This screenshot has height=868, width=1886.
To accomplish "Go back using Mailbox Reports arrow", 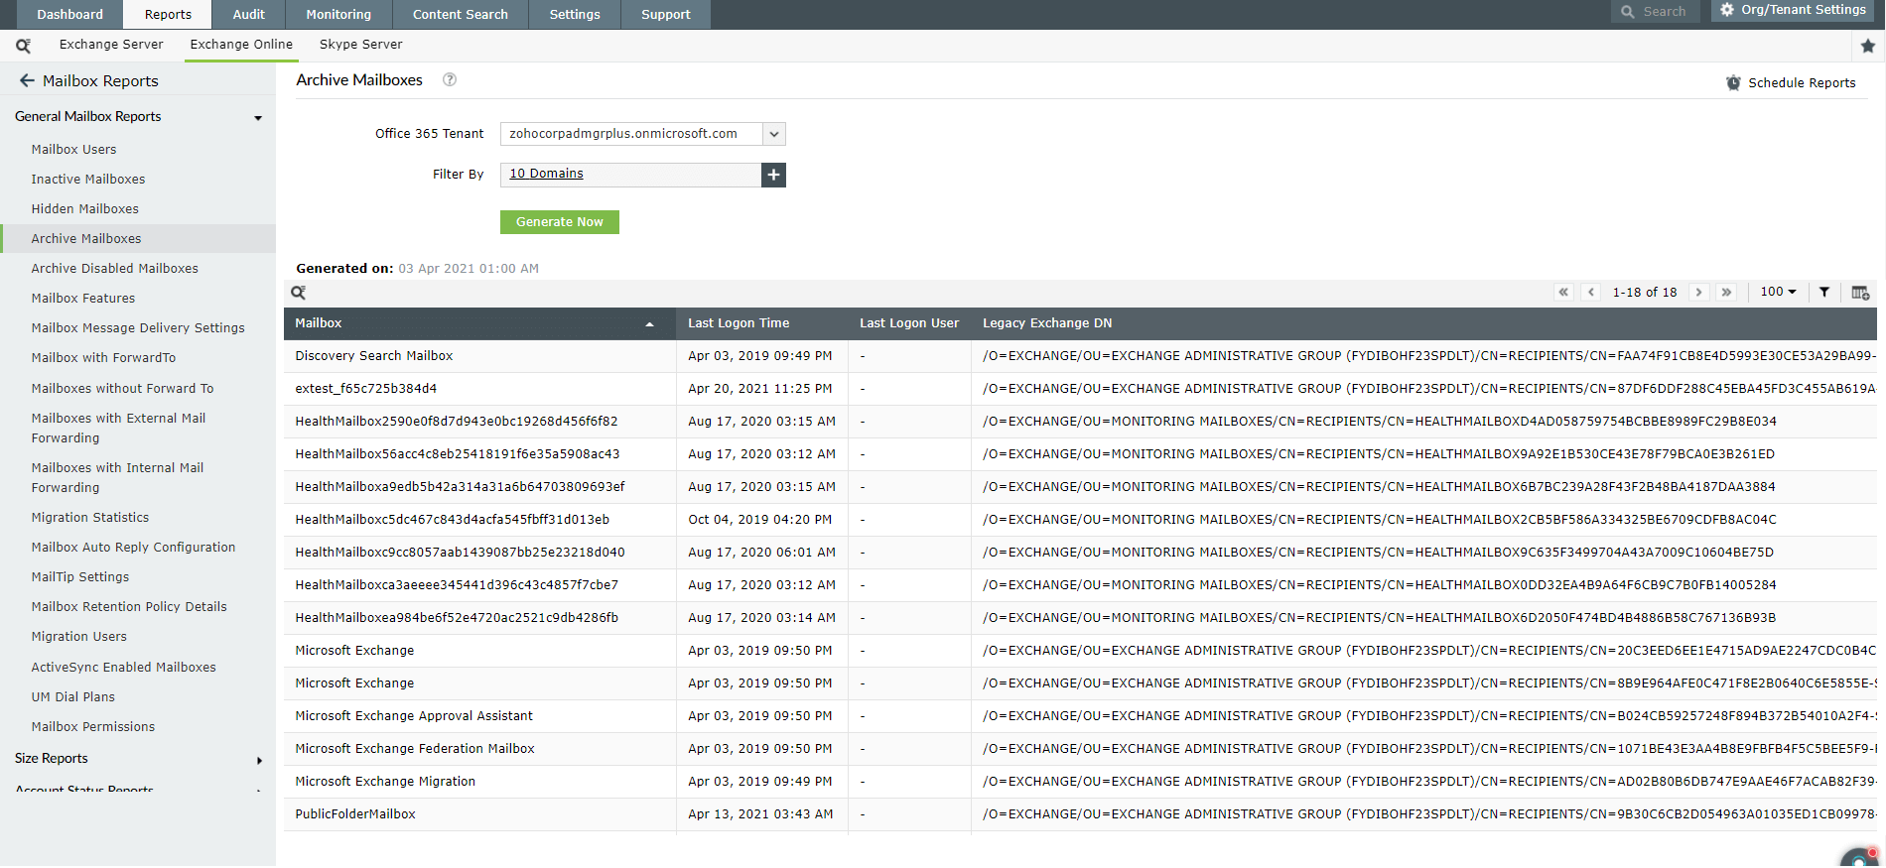I will point(27,81).
